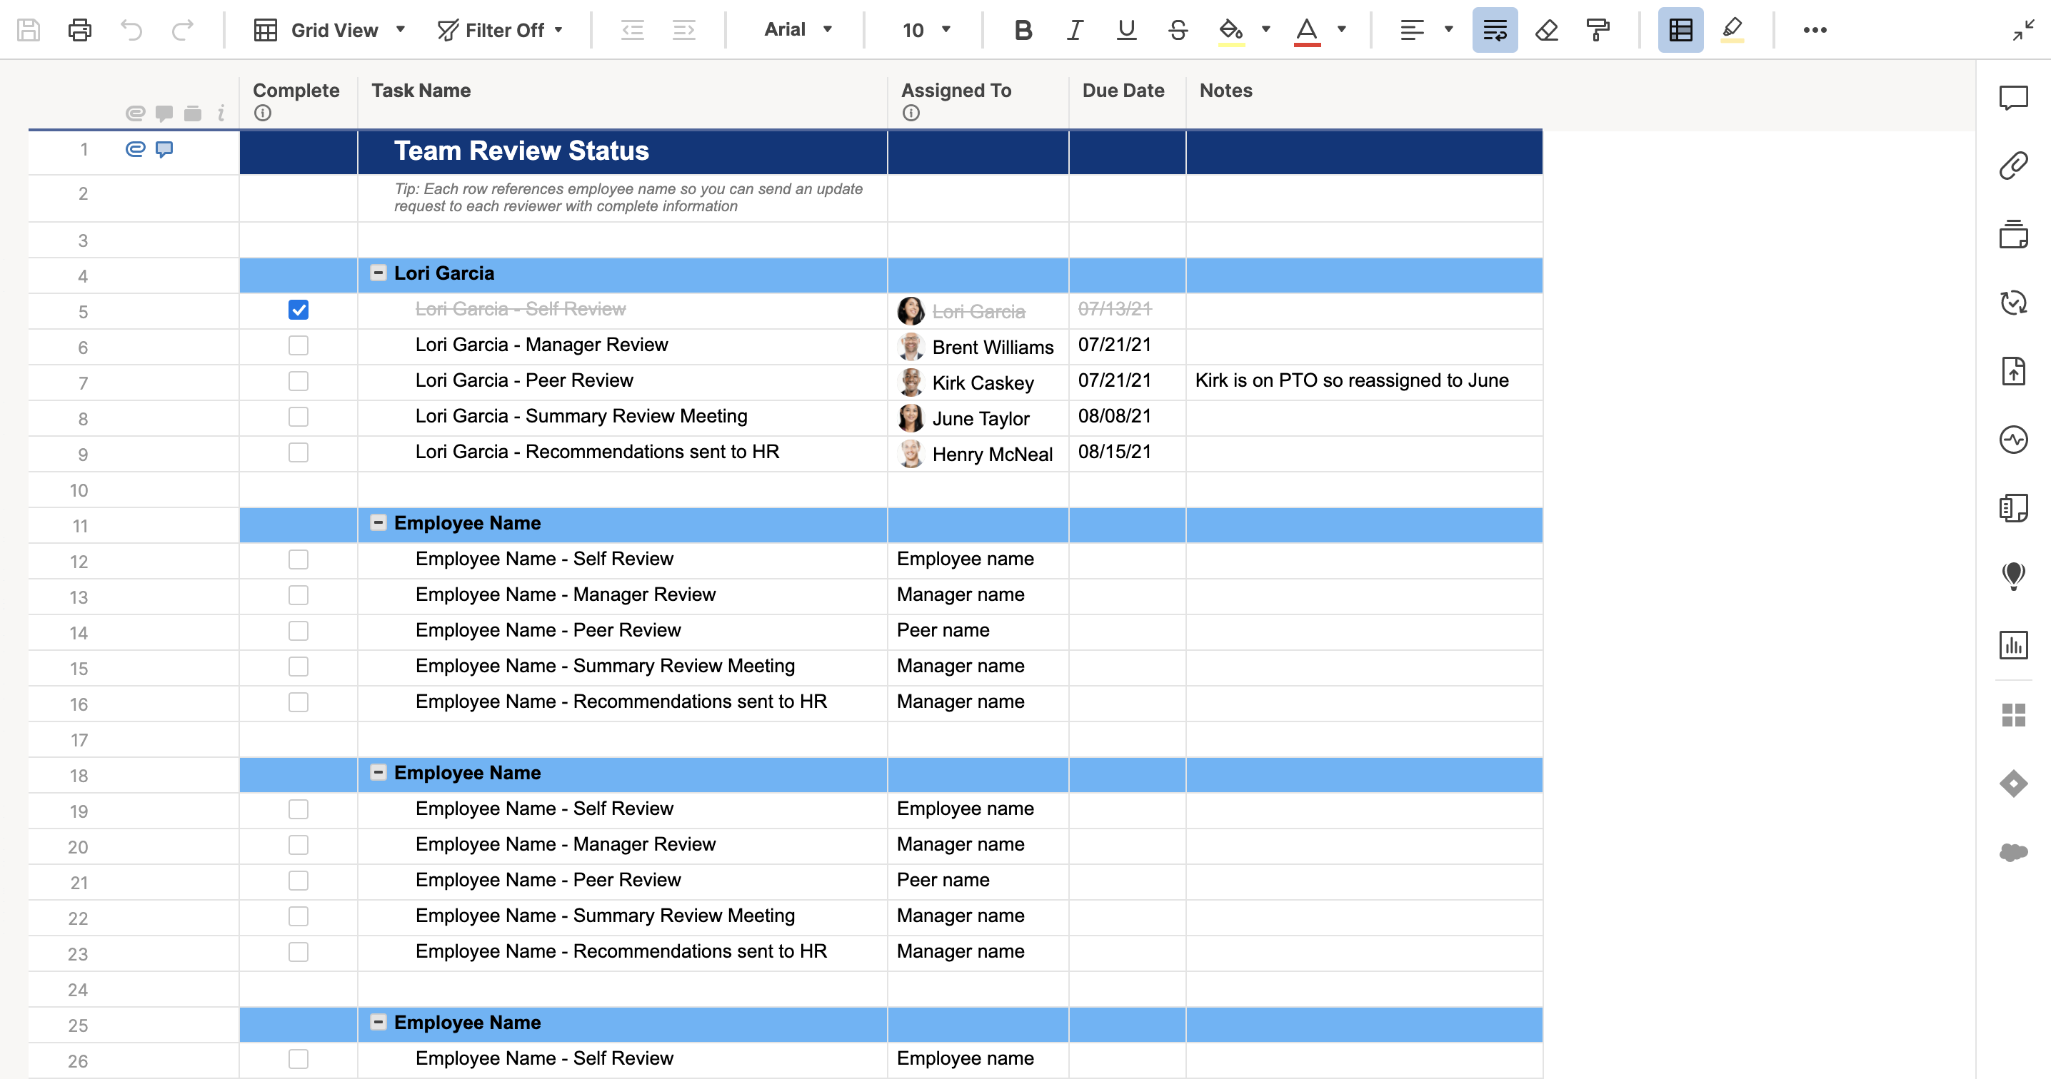Toggle the Complete checkbox for row 7
The height and width of the screenshot is (1079, 2051).
coord(297,381)
